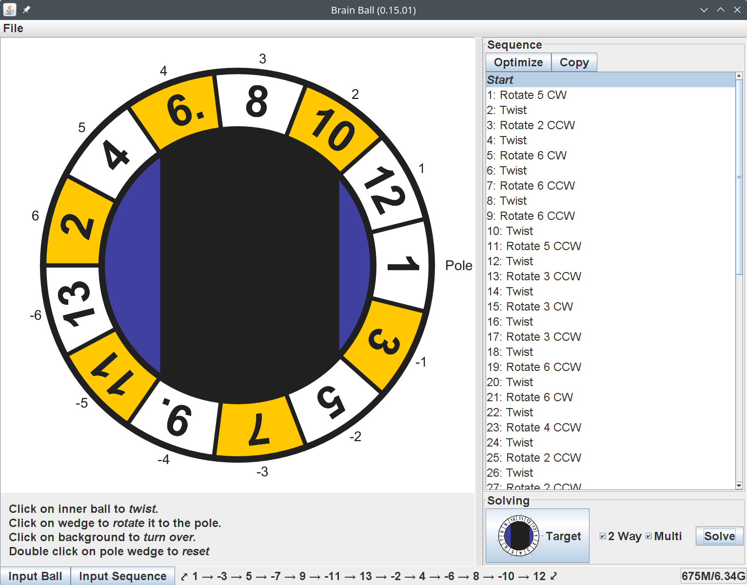The height and width of the screenshot is (585, 747).
Task: Click the black inner ball to twist
Action: point(249,266)
